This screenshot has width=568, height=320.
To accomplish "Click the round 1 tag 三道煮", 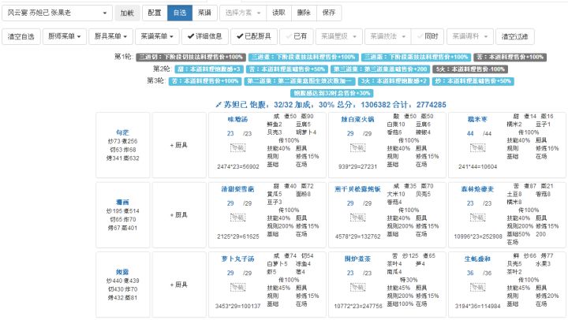I will click(x=304, y=58).
